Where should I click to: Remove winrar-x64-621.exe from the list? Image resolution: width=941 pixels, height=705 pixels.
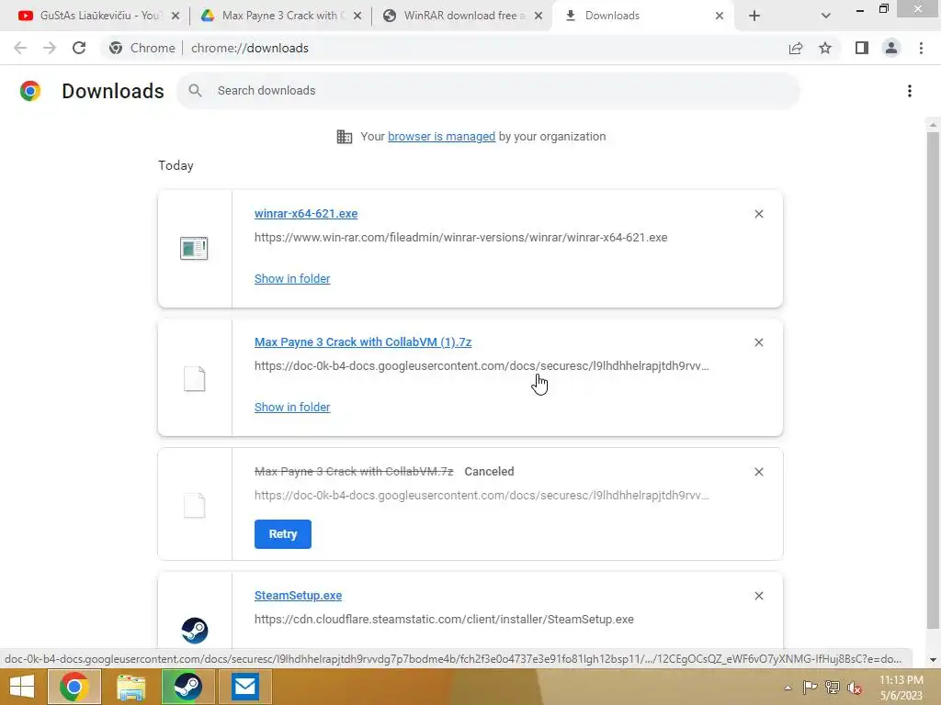point(758,214)
